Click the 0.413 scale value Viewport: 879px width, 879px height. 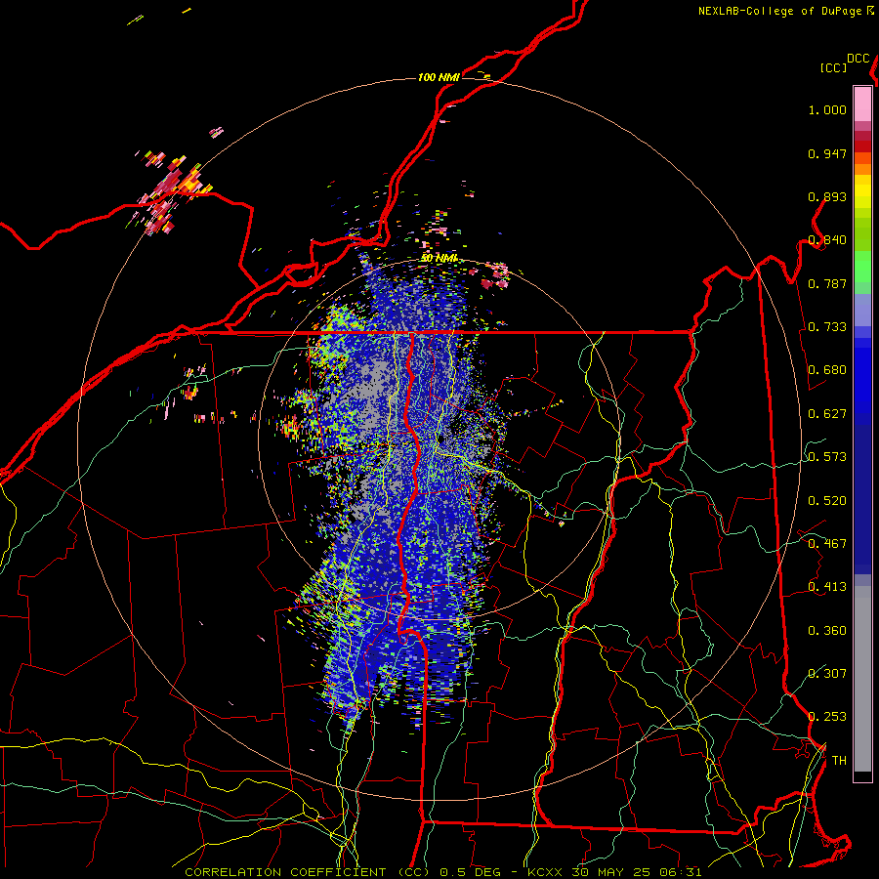[827, 587]
